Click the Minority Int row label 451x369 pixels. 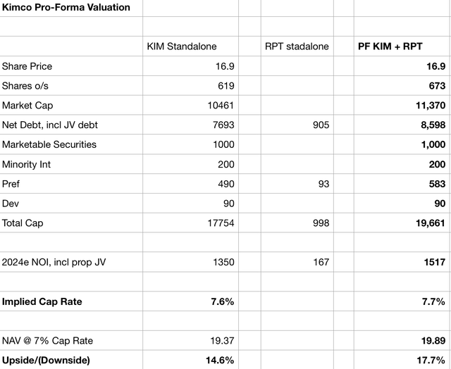(26, 164)
